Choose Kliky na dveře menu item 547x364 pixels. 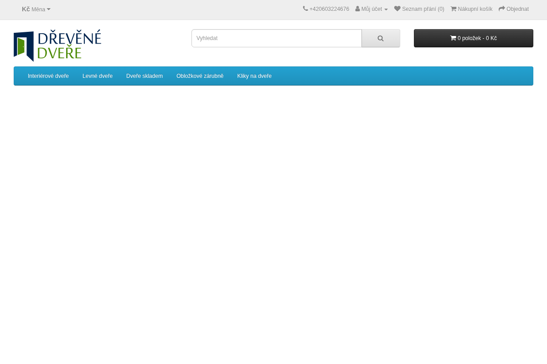pos(254,76)
